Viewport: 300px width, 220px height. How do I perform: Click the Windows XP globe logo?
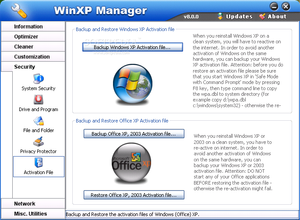pyautogui.click(x=133, y=84)
